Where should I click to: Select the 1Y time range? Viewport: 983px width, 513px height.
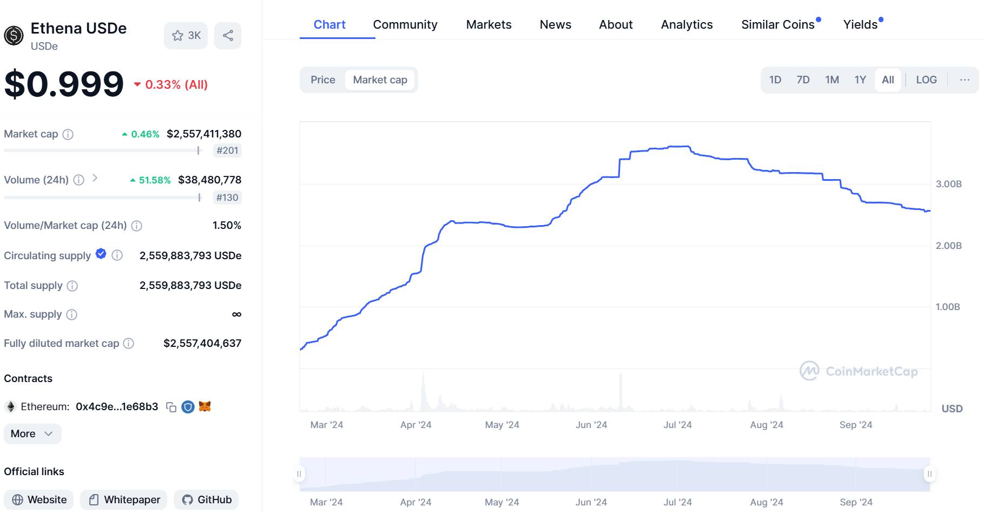(860, 80)
